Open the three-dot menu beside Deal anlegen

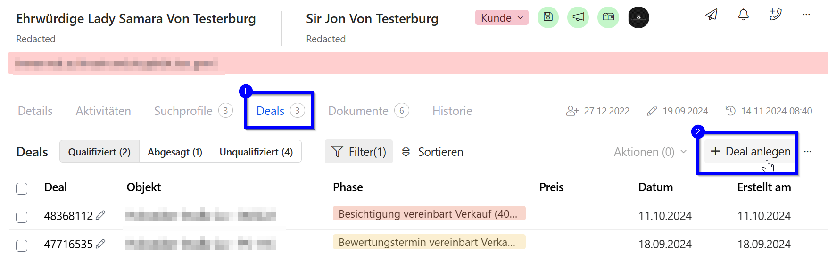pos(808,152)
